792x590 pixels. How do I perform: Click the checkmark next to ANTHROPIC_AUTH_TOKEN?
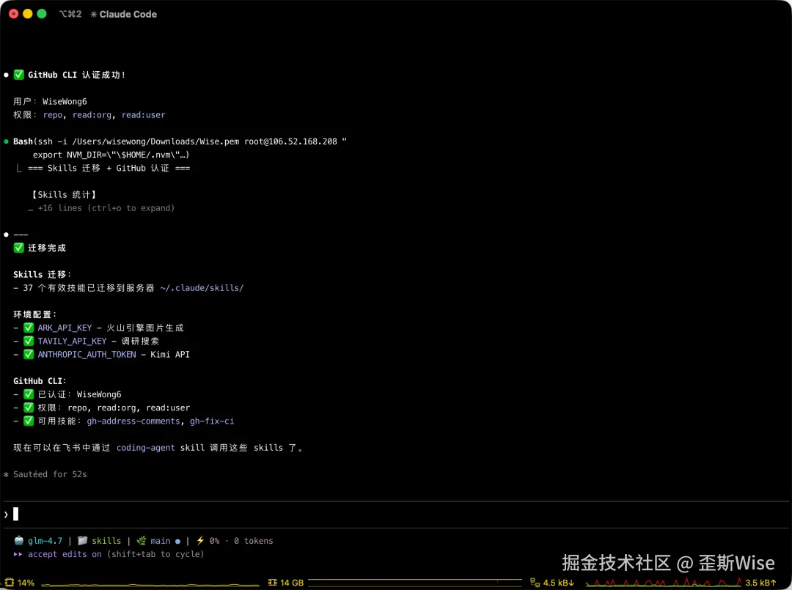click(x=29, y=354)
